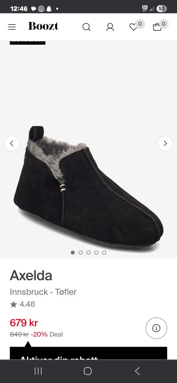This screenshot has height=383, width=177.
Task: Select the first image carousel dot
Action: tap(73, 253)
